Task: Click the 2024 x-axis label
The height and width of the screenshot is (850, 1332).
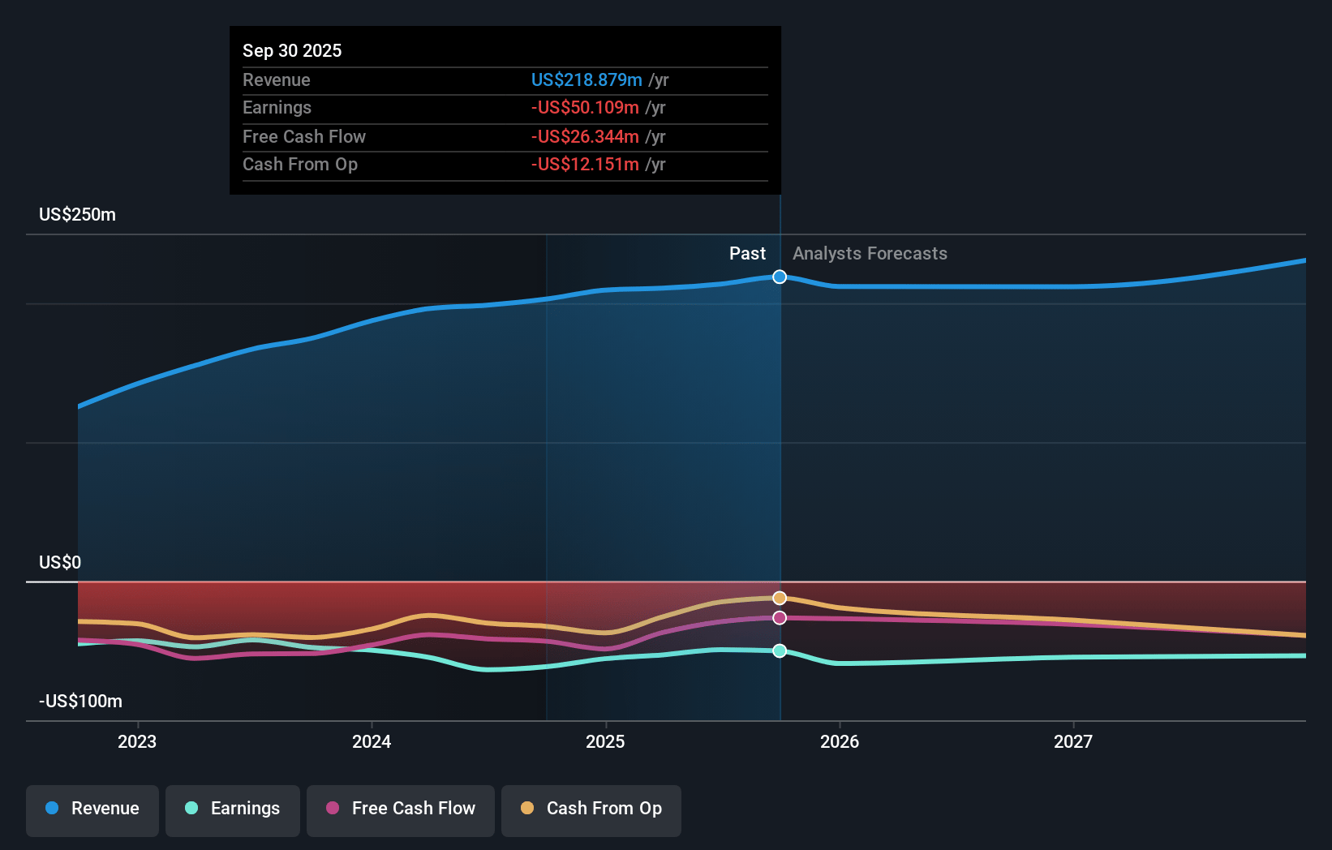Action: [372, 741]
